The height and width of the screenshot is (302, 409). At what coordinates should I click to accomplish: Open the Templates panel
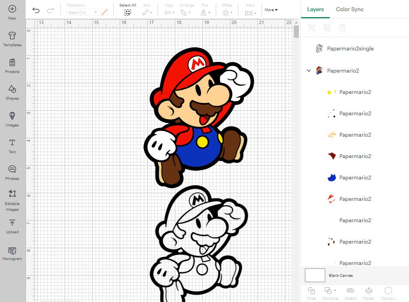click(12, 39)
